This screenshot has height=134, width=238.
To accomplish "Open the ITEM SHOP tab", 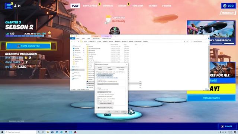I will click(137, 6).
